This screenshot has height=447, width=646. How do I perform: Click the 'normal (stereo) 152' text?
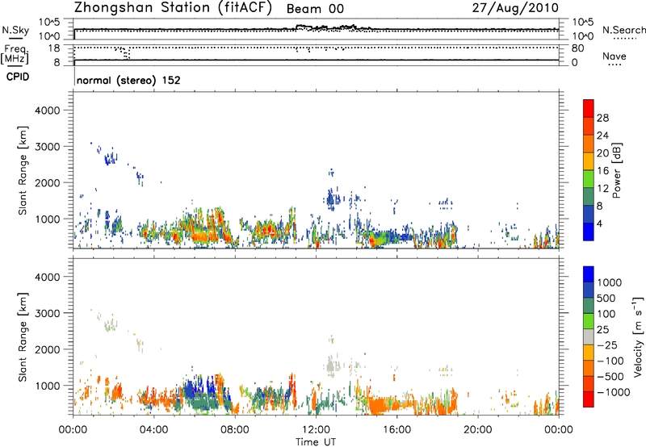click(128, 80)
